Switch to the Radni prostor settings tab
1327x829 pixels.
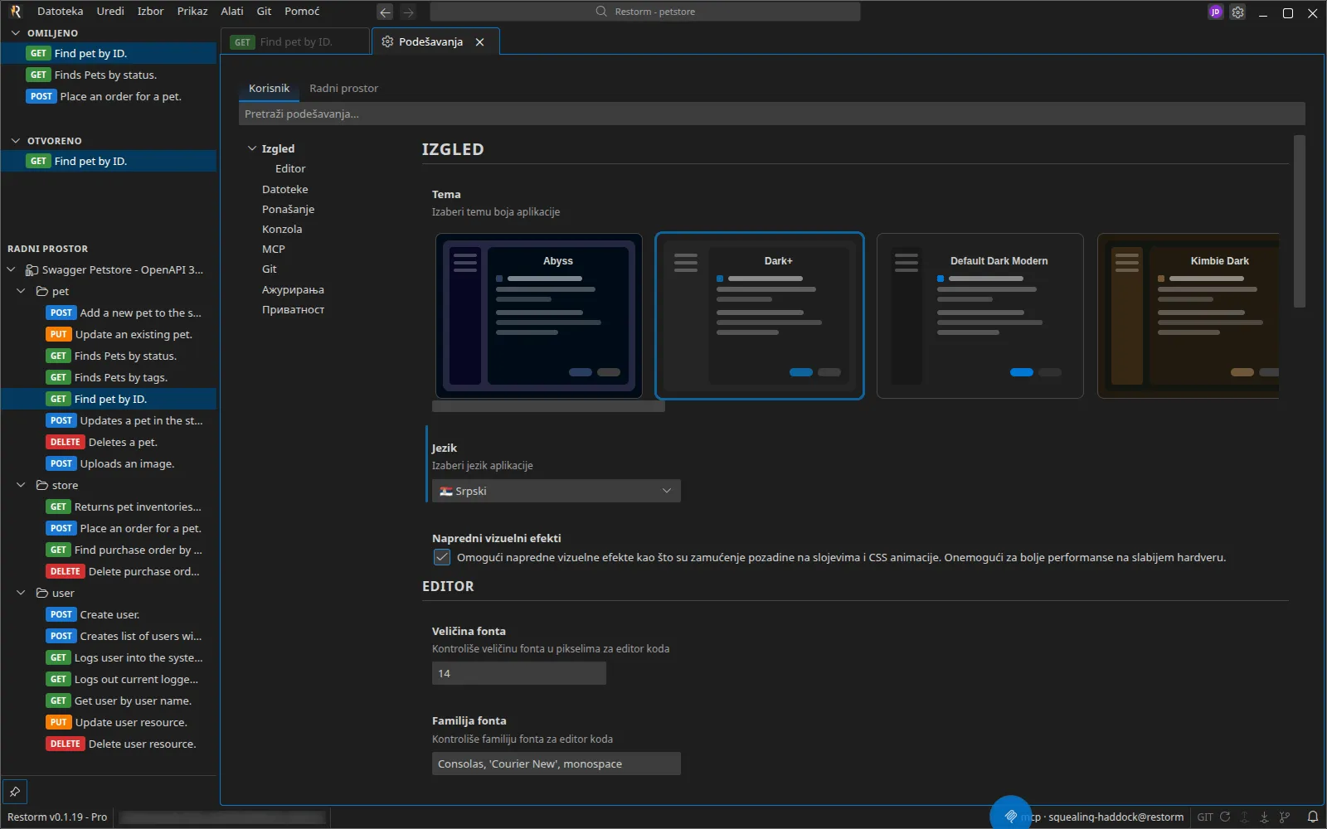coord(343,88)
